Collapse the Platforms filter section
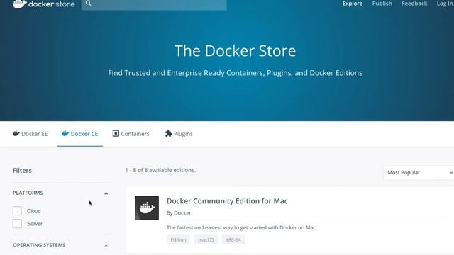 coord(106,193)
